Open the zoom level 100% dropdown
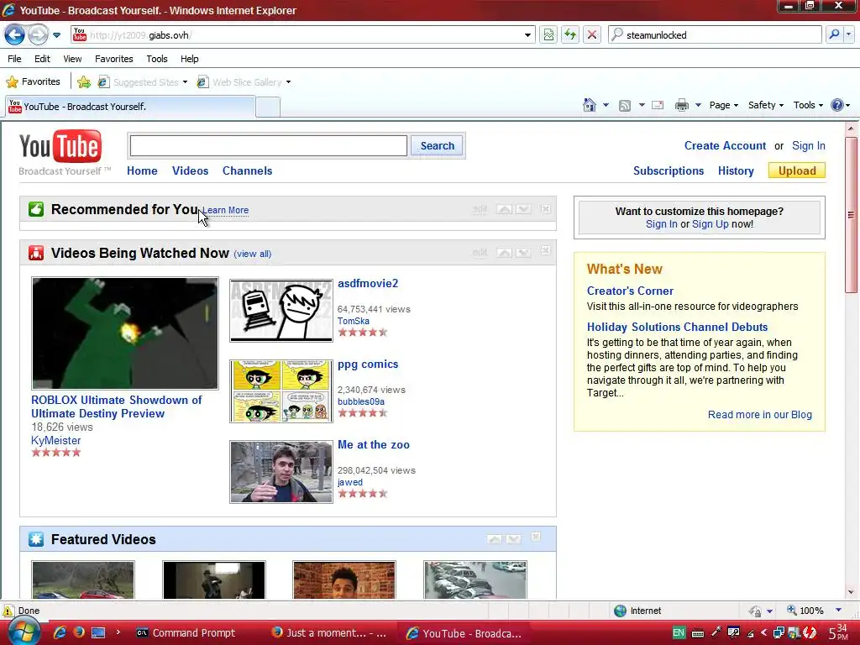This screenshot has width=860, height=645. pos(838,611)
